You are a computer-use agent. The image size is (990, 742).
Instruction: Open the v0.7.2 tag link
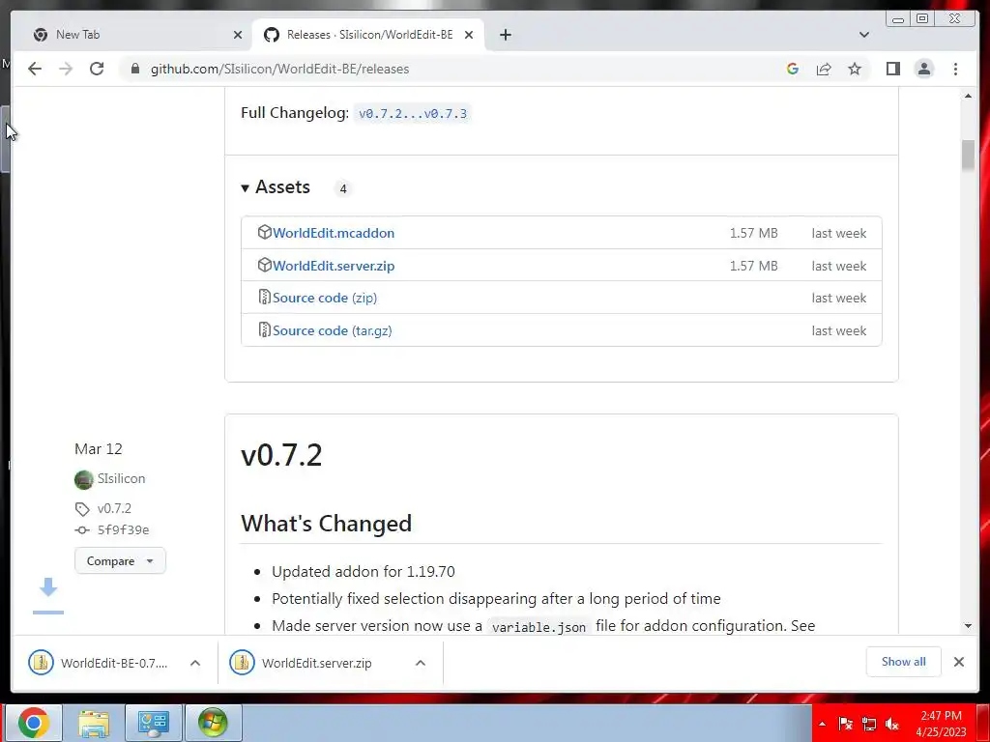click(114, 508)
